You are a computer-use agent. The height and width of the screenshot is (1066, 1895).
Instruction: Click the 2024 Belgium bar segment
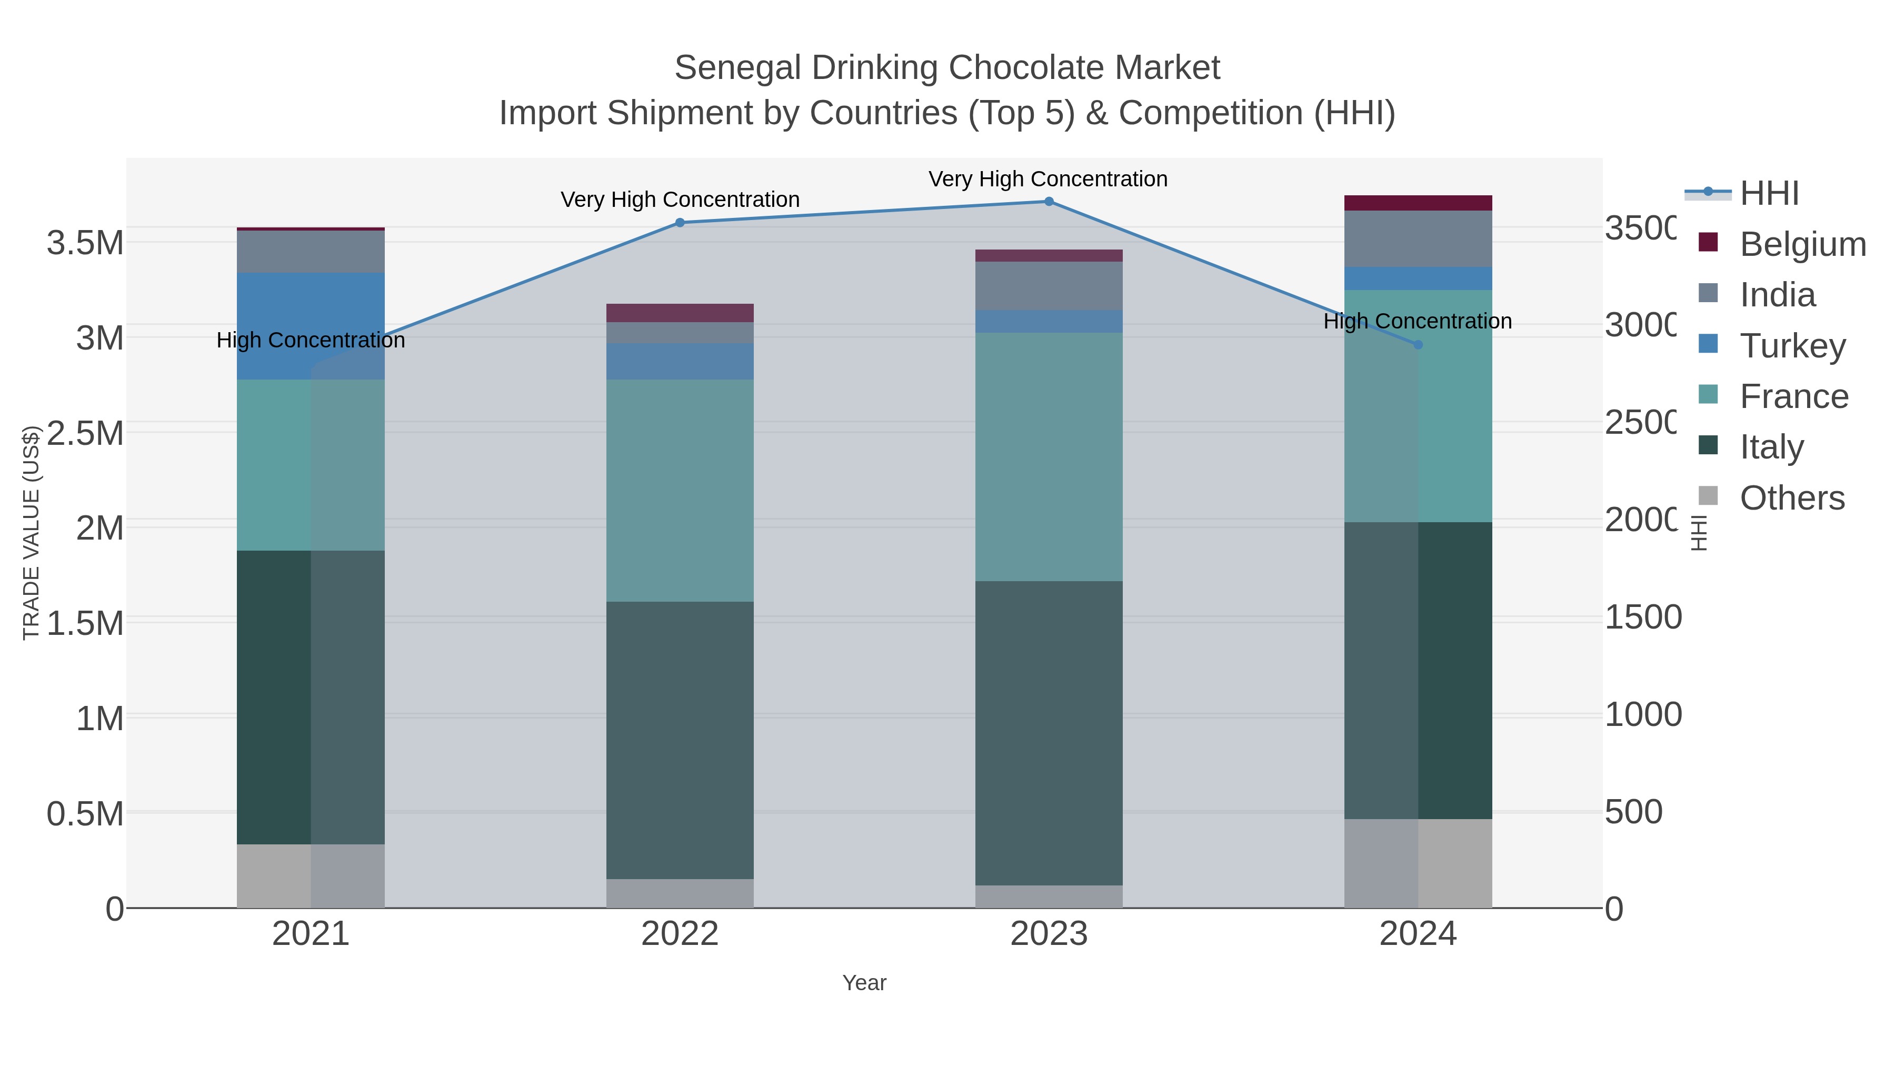coord(1418,203)
